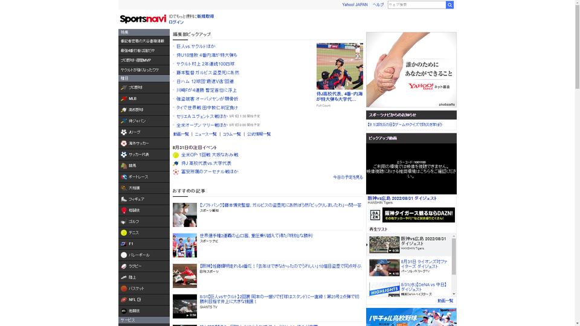Click tennis ball icon beside 全米OP event
Image resolution: width=580 pixels, height=326 pixels.
(x=176, y=155)
